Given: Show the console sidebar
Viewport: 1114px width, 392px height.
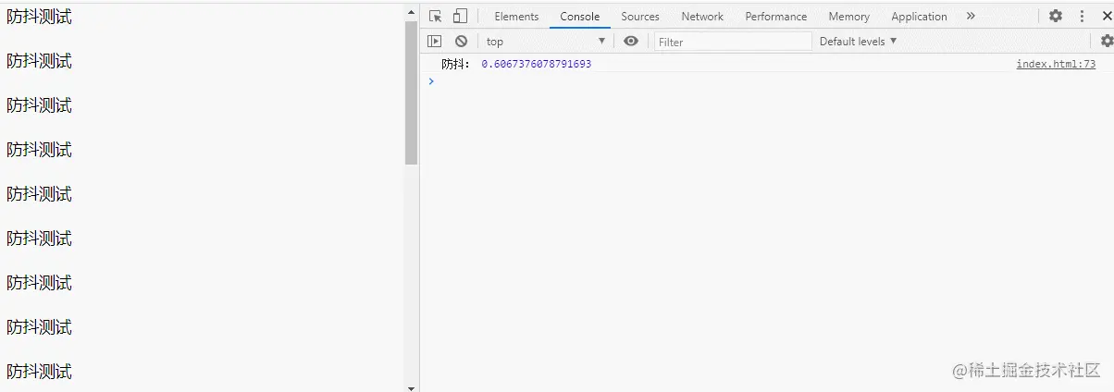Looking at the screenshot, I should [435, 41].
